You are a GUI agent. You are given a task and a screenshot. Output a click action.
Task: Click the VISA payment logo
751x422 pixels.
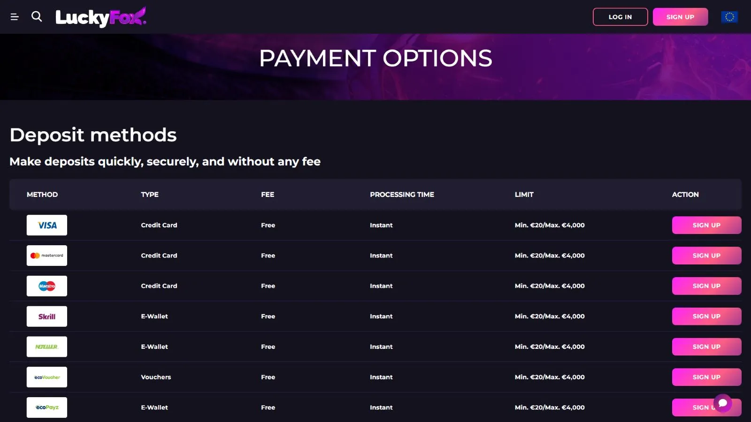point(47,225)
